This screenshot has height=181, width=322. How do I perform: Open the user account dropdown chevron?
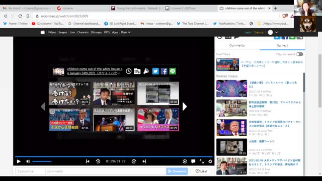coord(277,32)
